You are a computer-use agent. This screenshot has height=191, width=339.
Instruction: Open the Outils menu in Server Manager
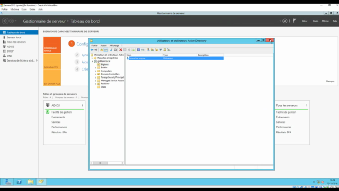316,21
